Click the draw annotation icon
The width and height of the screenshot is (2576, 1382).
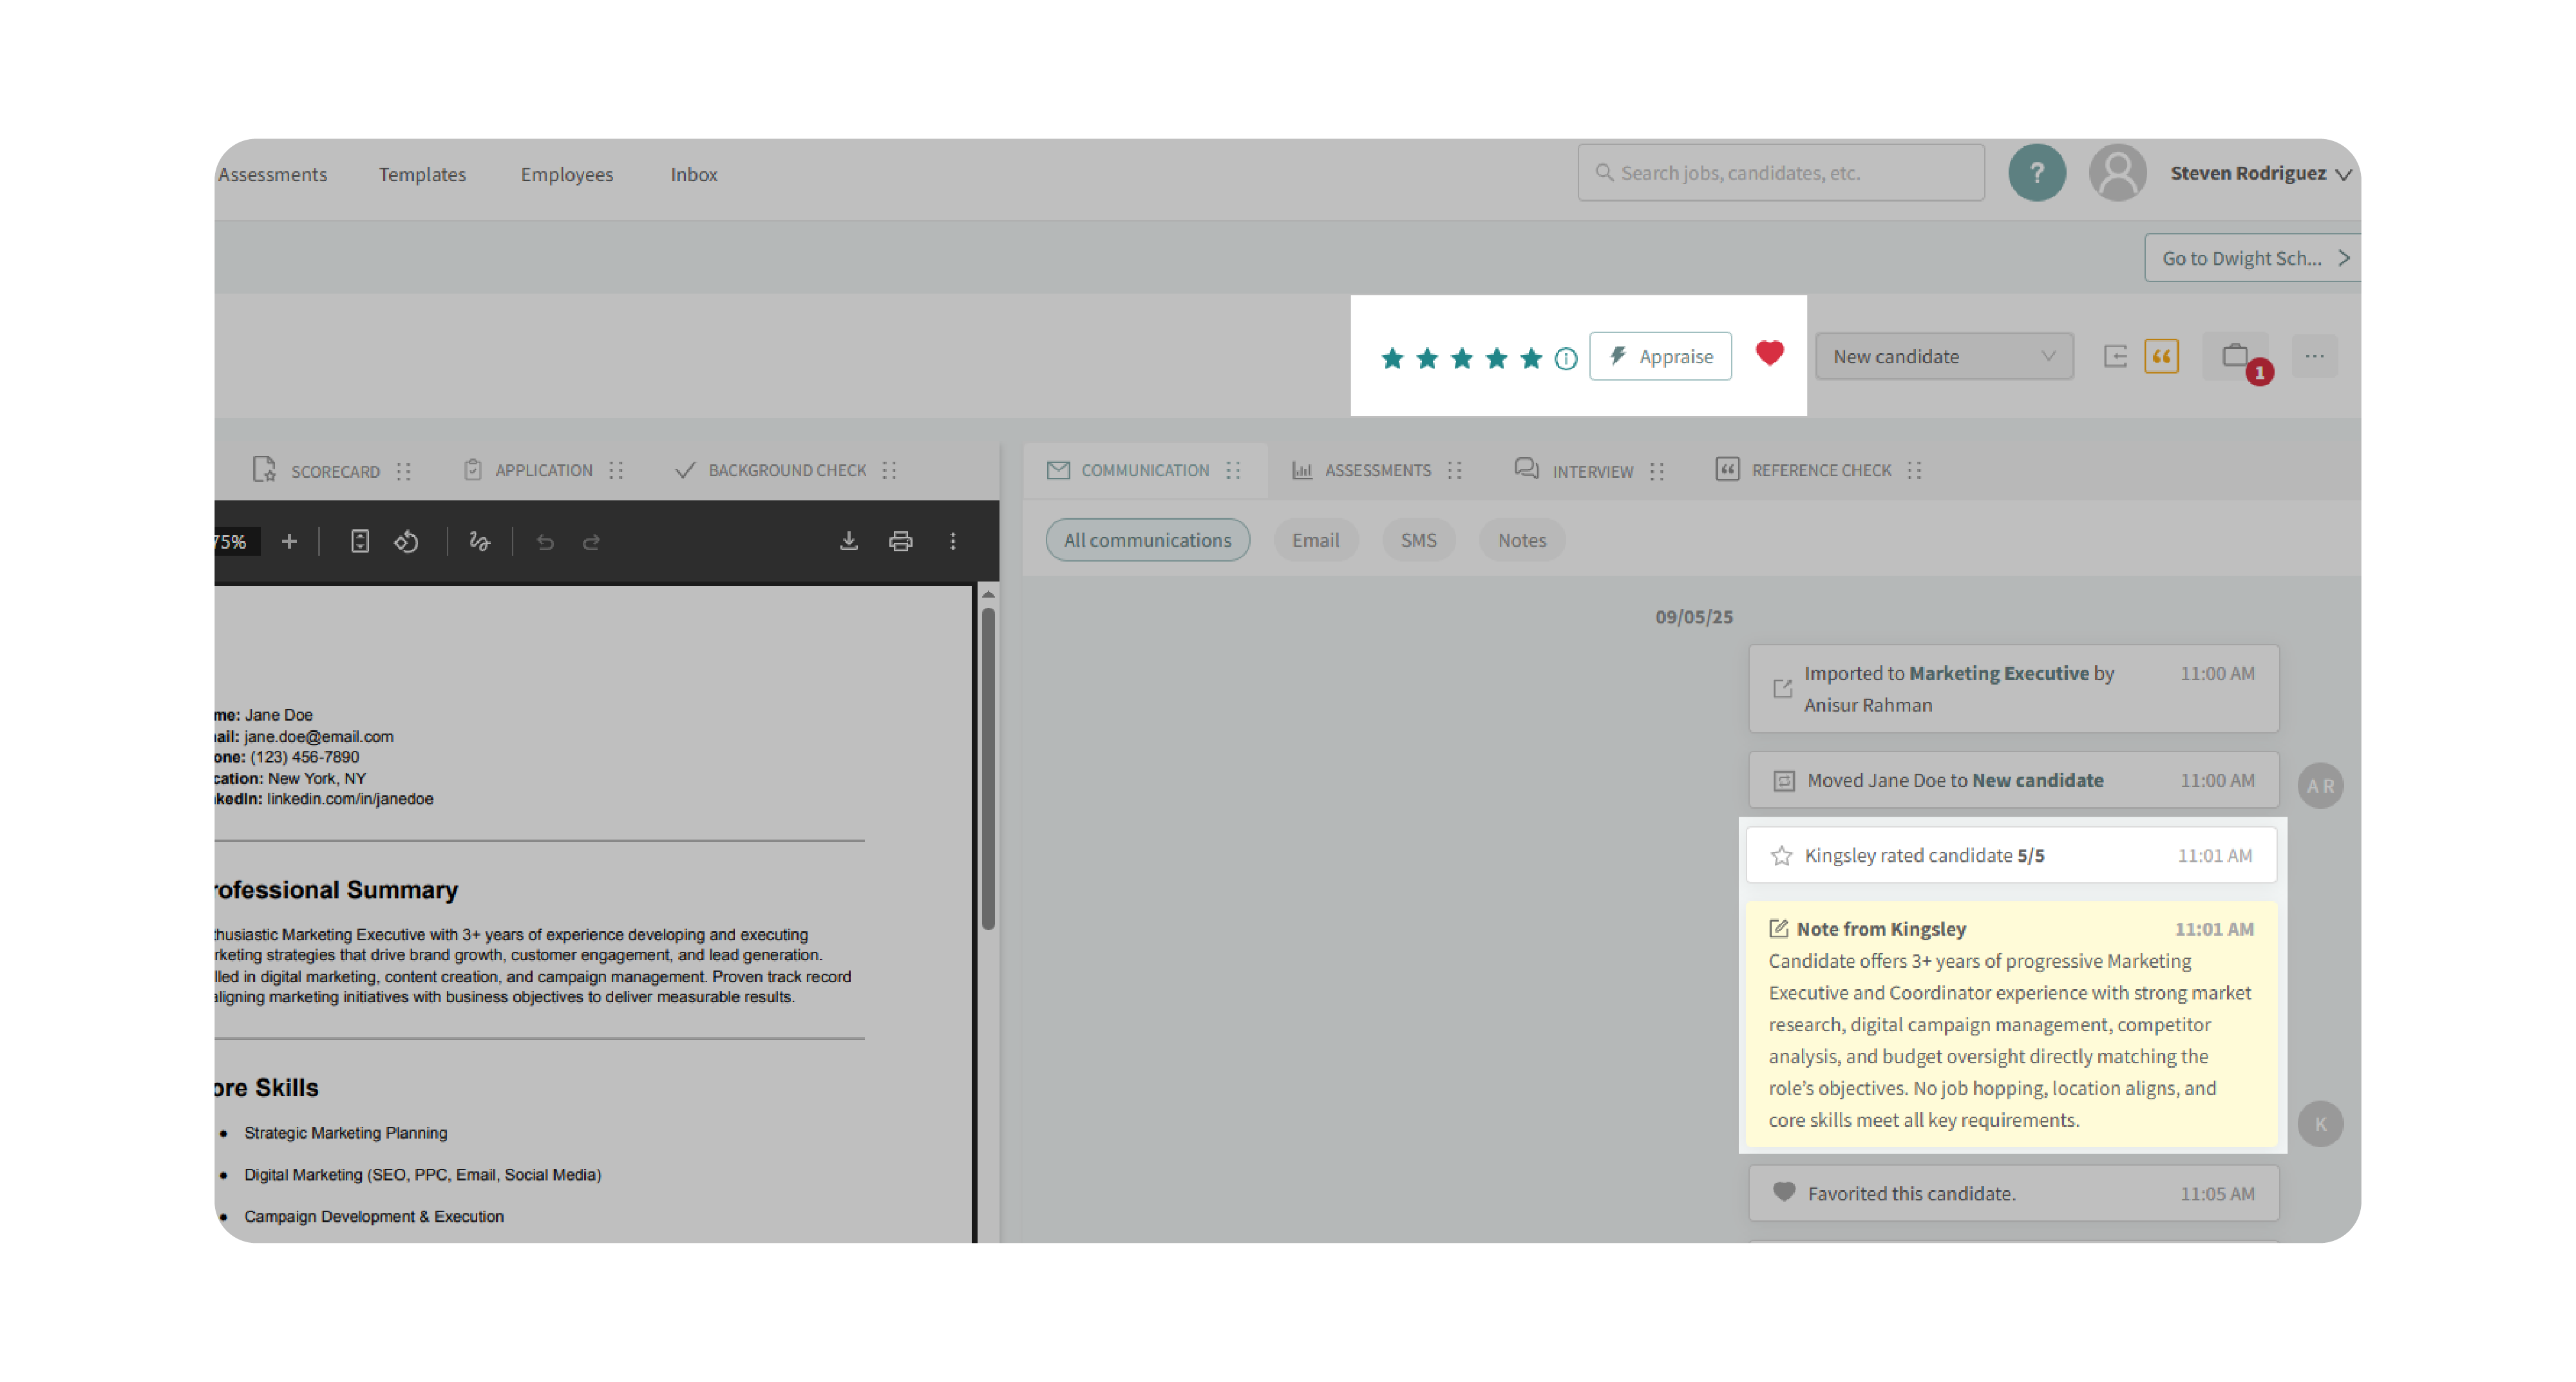coord(480,541)
